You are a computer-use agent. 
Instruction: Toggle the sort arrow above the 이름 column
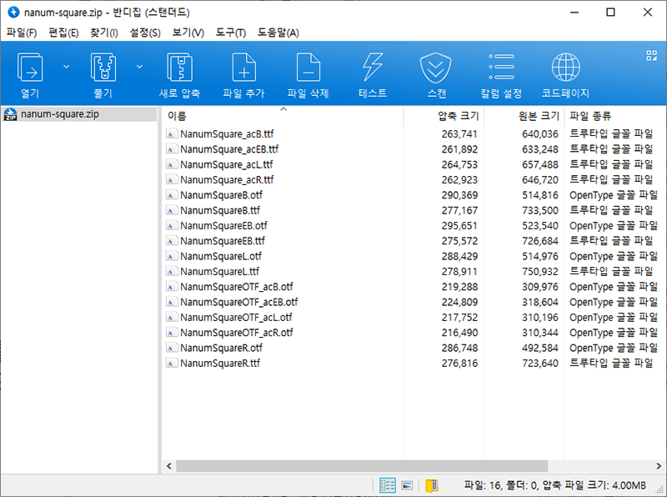click(283, 109)
